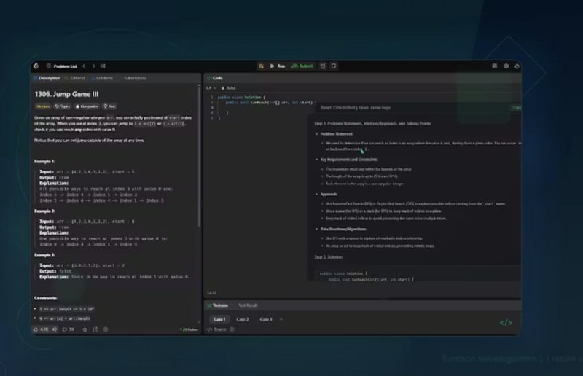Select the Case 2 test case

tap(243, 319)
